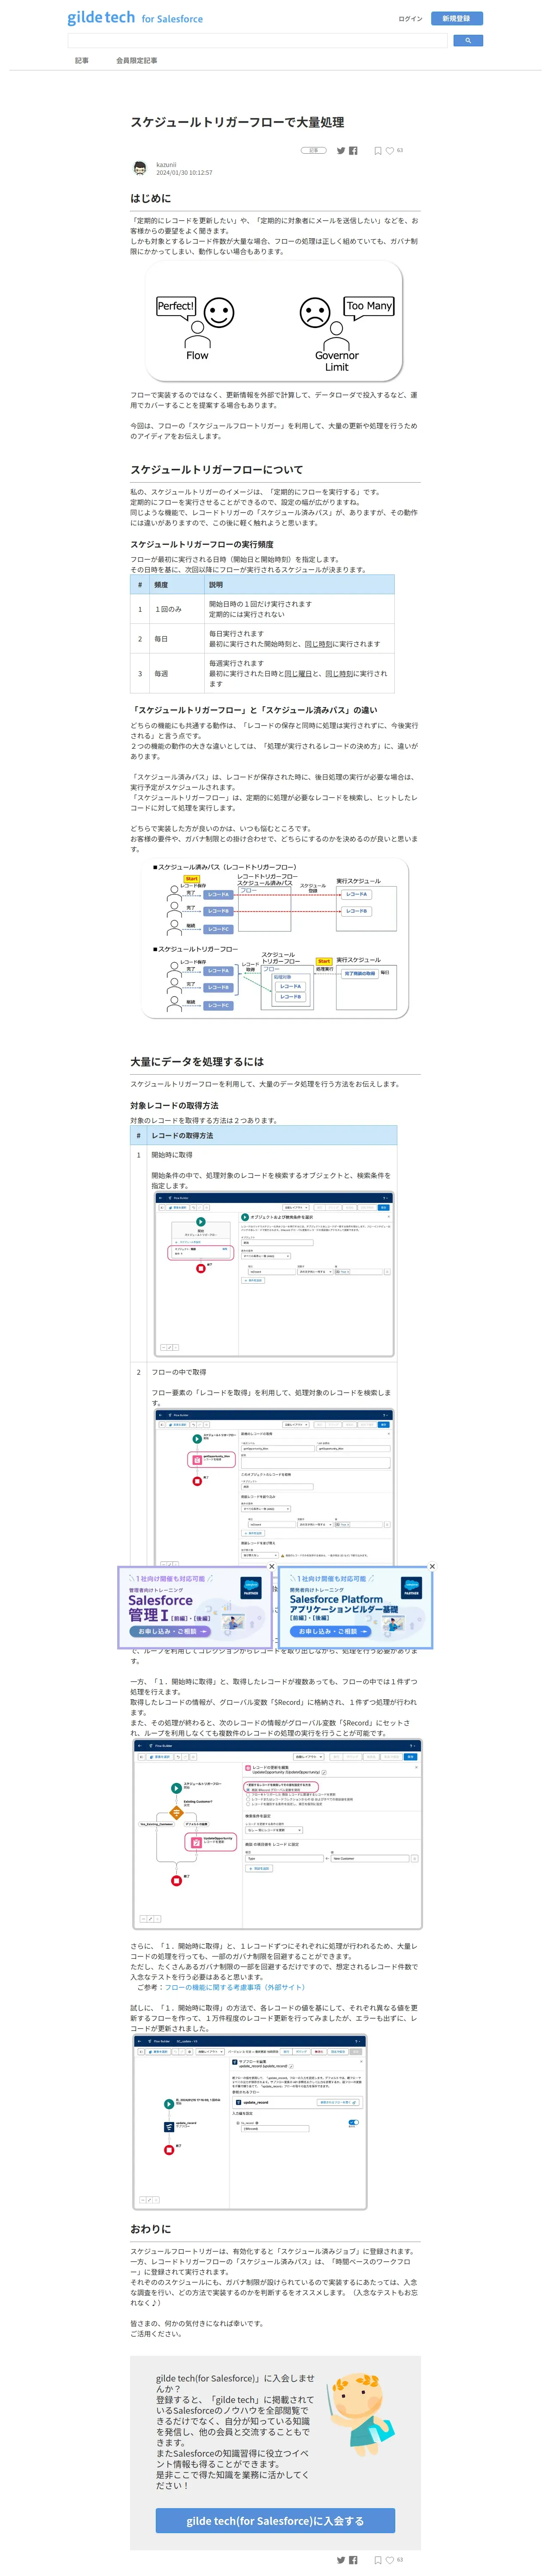Open フローの機能に関する考慮事項（外部サイト） link
This screenshot has width=551, height=2576.
[235, 1987]
